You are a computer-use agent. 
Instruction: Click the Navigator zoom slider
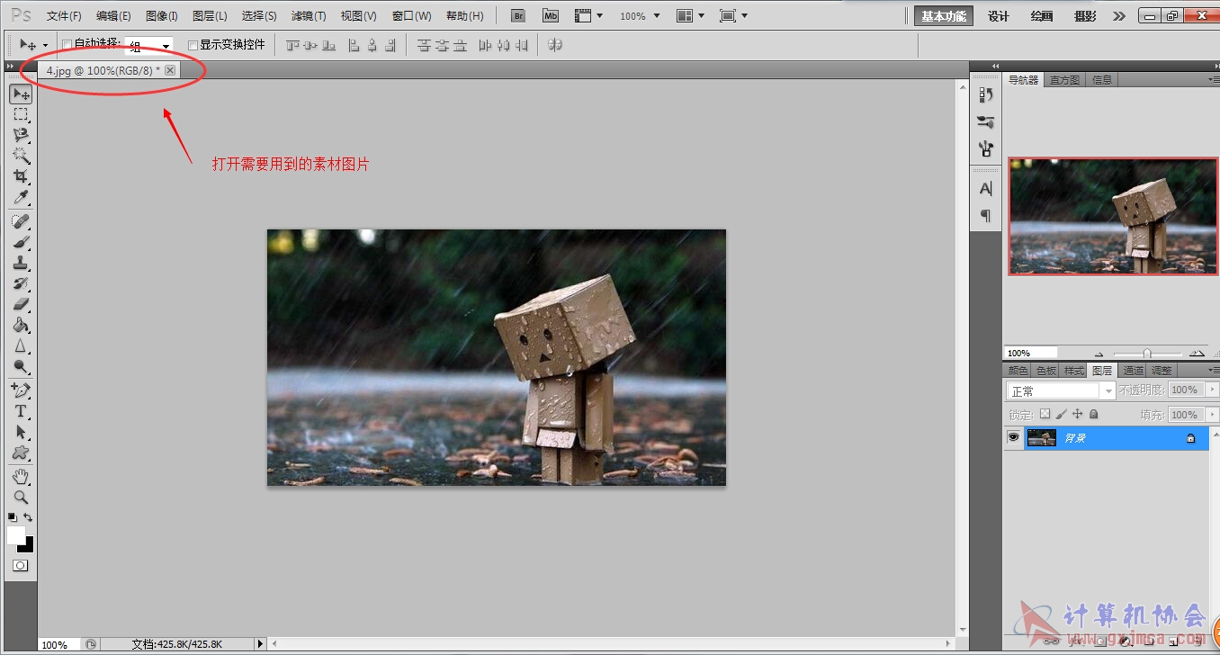point(1147,354)
